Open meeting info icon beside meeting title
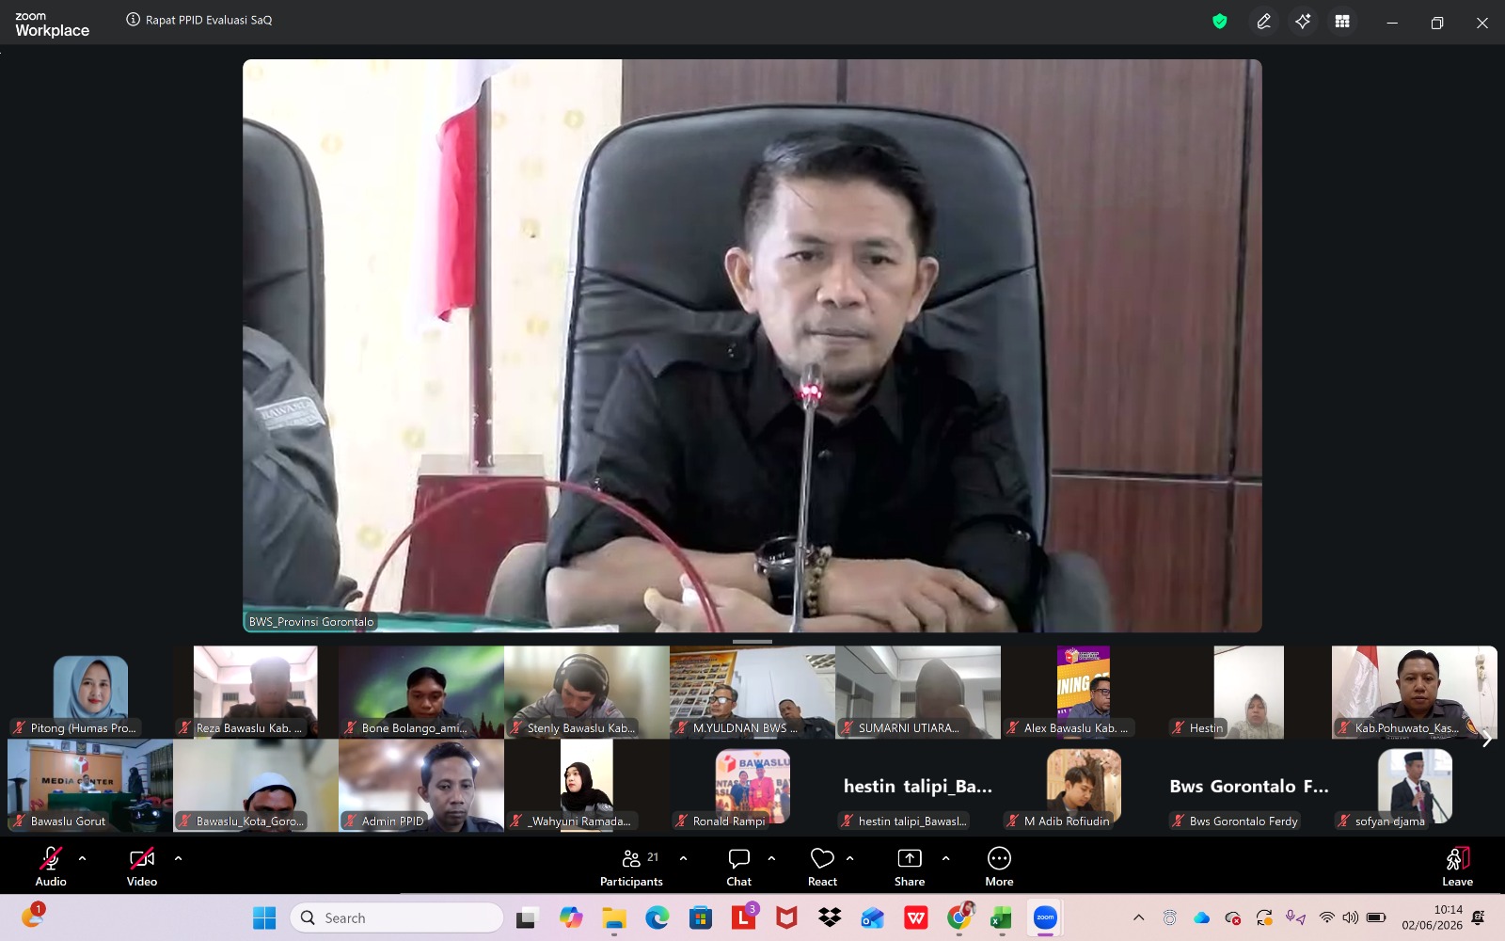The height and width of the screenshot is (941, 1505). pyautogui.click(x=134, y=20)
